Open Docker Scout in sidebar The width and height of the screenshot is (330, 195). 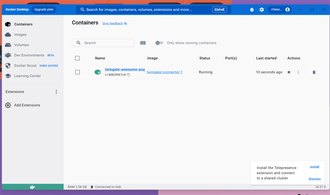tap(25, 66)
